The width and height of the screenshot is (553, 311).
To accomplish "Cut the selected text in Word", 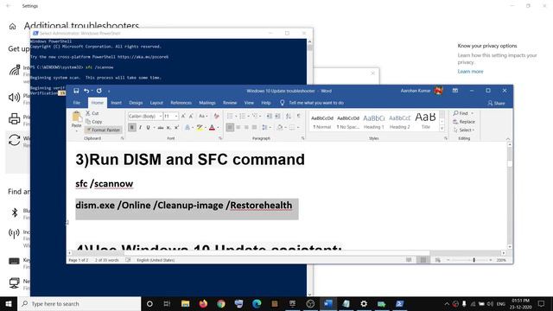I will point(92,113).
